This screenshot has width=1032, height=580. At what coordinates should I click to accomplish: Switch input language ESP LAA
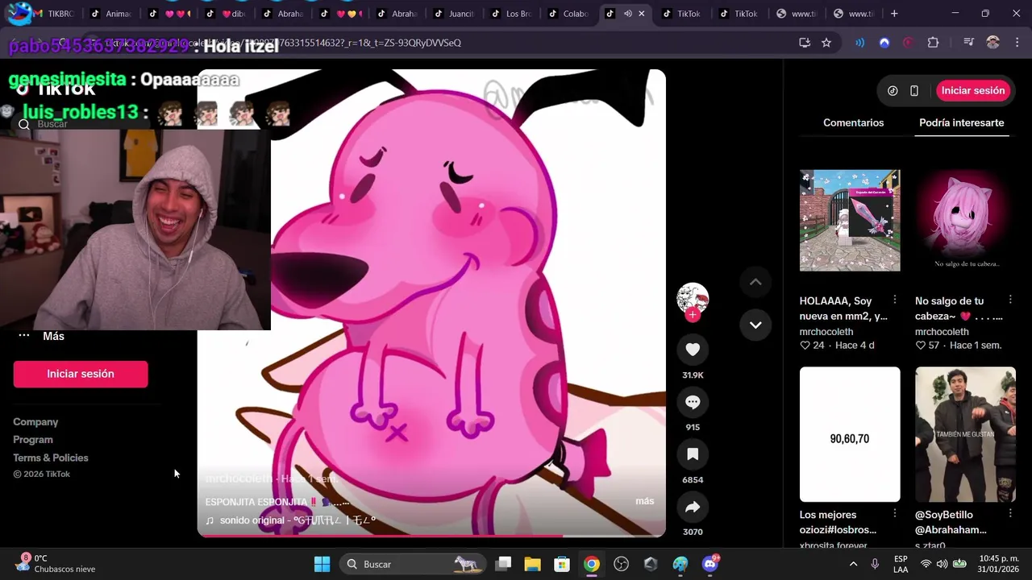(x=901, y=564)
